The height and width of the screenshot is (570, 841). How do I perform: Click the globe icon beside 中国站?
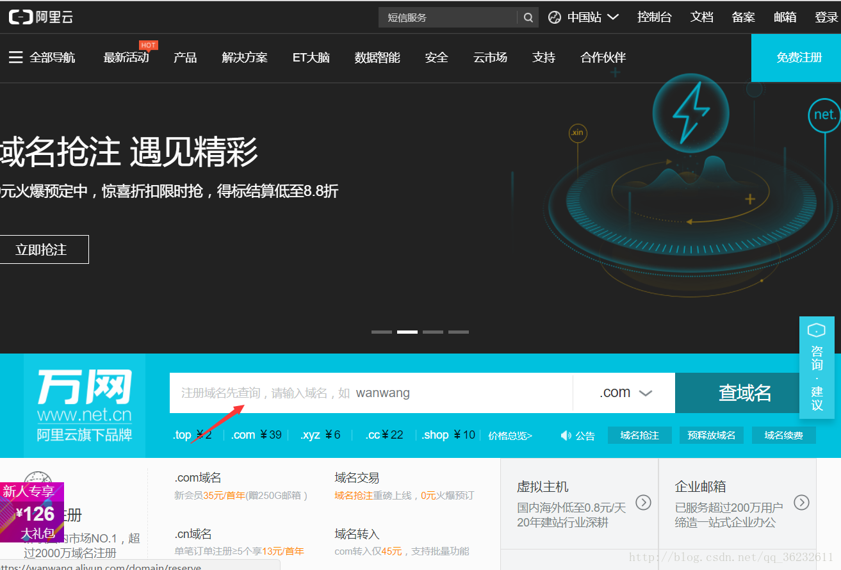pos(555,17)
